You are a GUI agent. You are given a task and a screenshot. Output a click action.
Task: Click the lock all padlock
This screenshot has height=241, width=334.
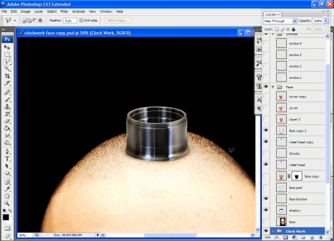coord(293,29)
